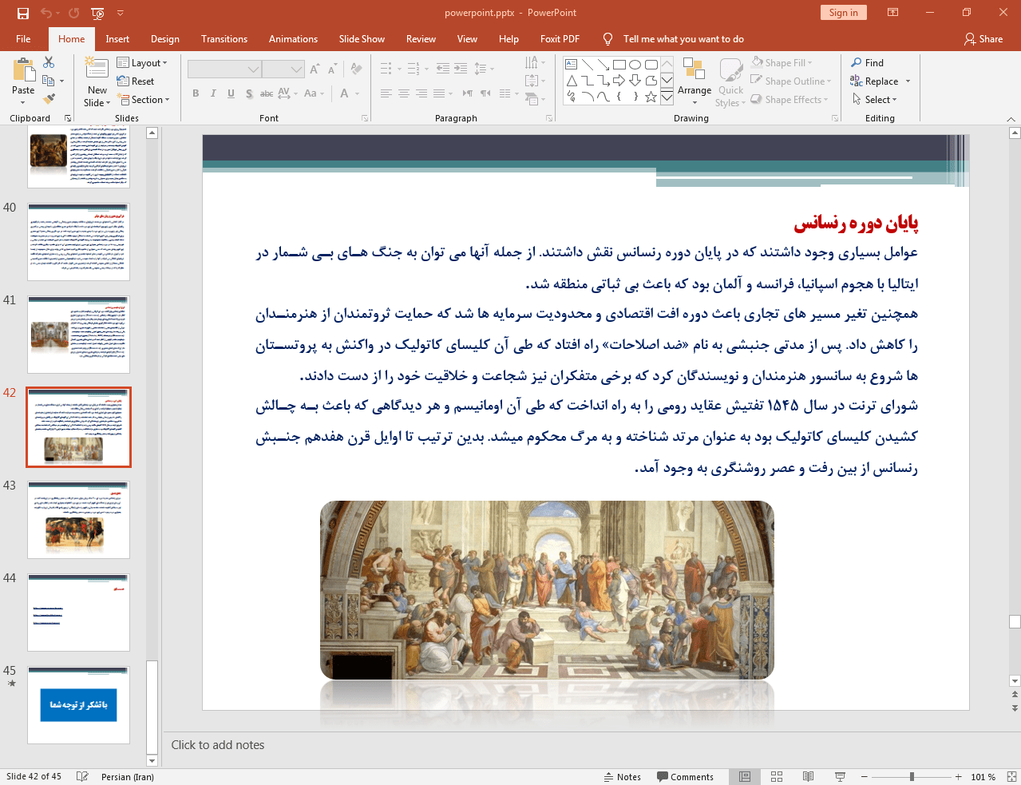Image resolution: width=1021 pixels, height=785 pixels.
Task: Open the File tab
Action: click(23, 38)
